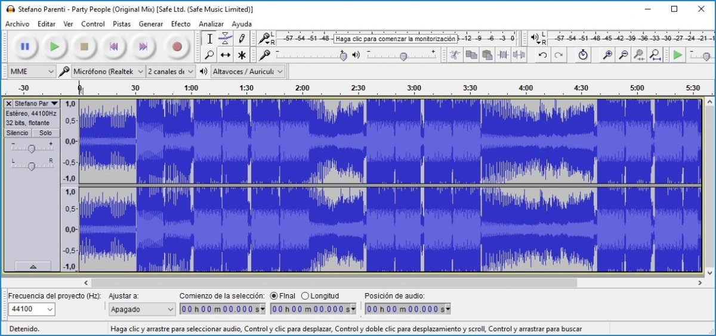The width and height of the screenshot is (716, 336).
Task: Open the Archivo menu
Action: [x=17, y=24]
